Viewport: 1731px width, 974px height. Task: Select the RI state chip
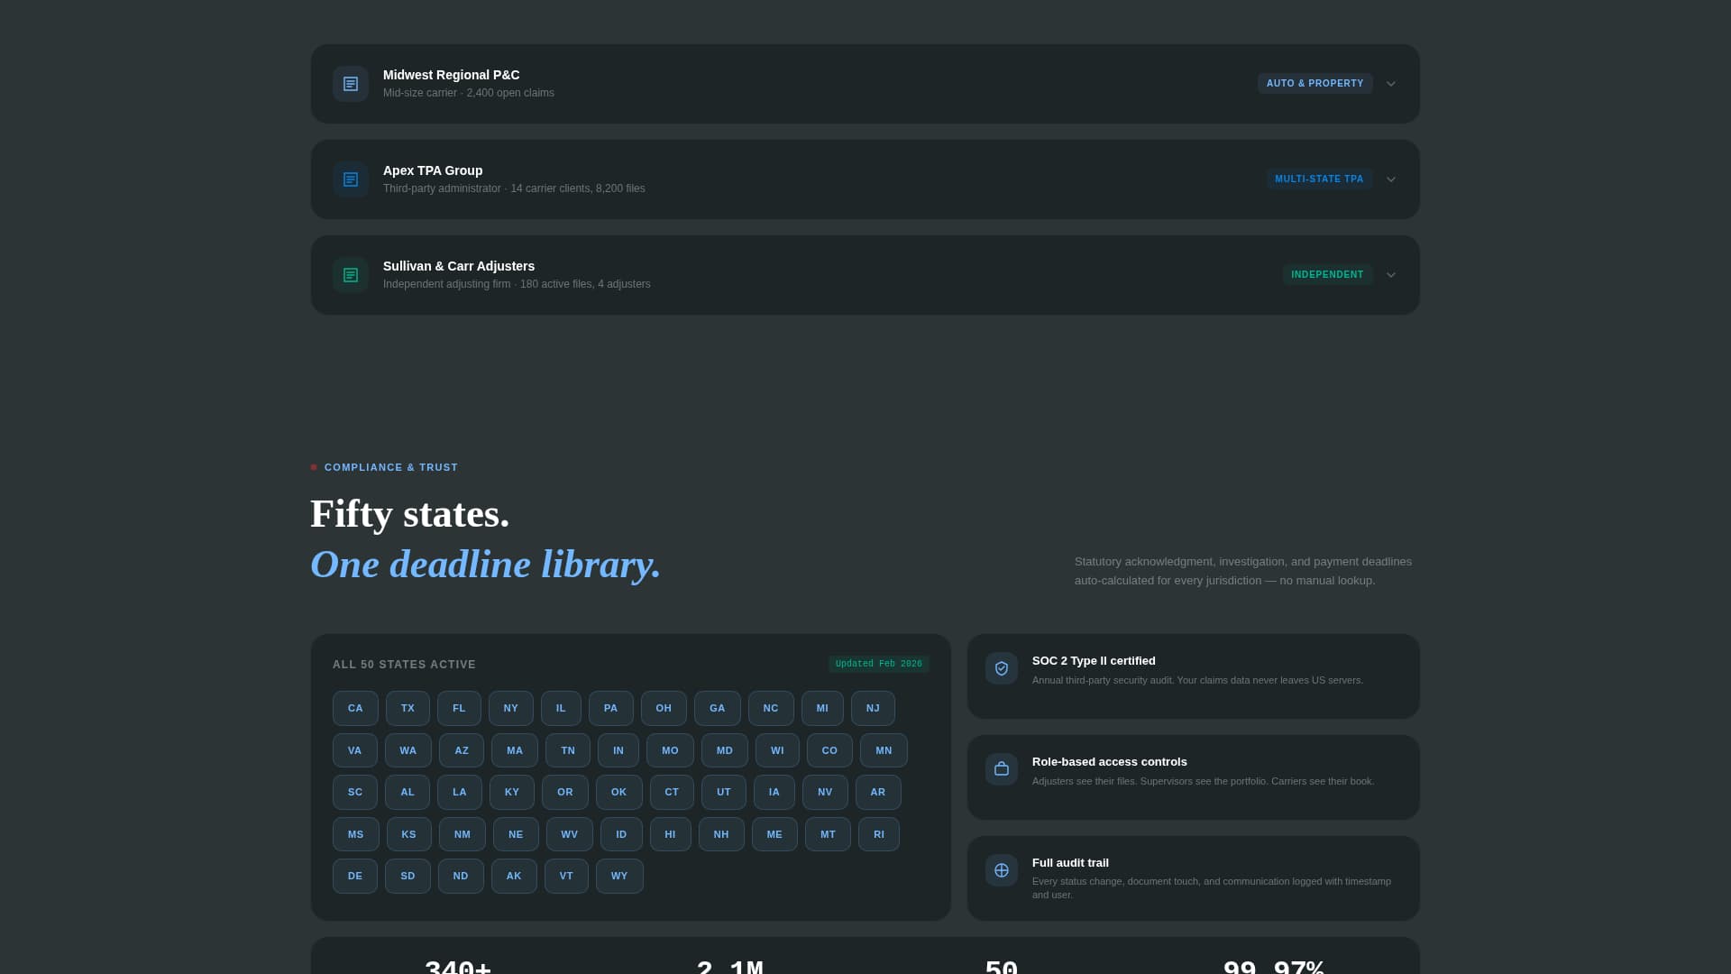tap(879, 834)
